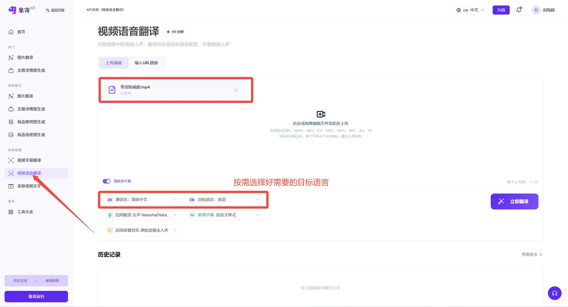
Task: Click the 视频字幕翻译 sidebar icon
Action: point(11,160)
